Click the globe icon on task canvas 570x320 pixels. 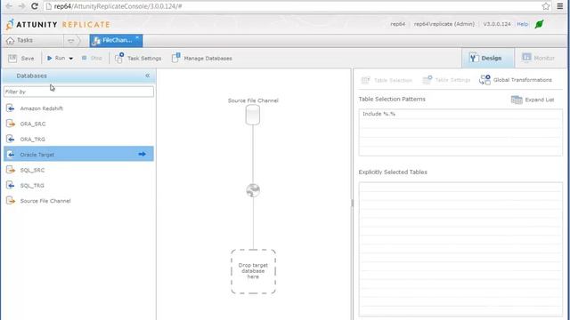tap(253, 190)
